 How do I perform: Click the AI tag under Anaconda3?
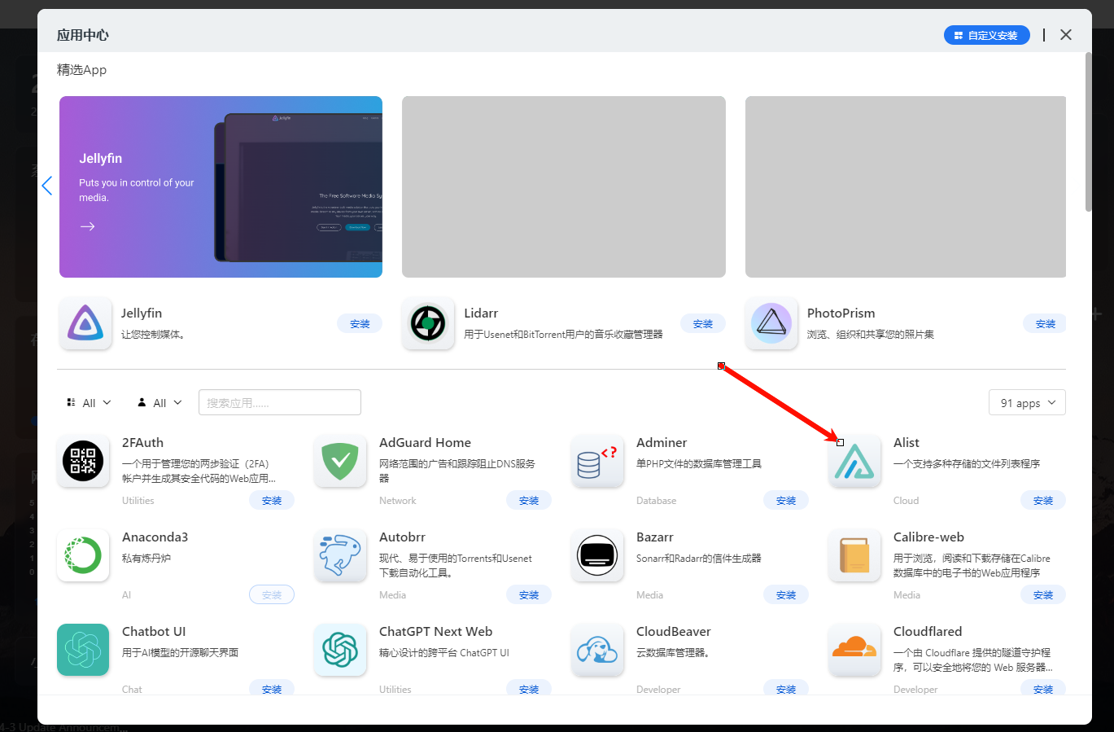click(x=126, y=595)
